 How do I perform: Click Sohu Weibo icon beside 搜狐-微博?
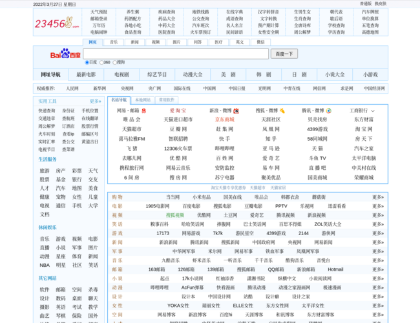pyautogui.click(x=282, y=110)
